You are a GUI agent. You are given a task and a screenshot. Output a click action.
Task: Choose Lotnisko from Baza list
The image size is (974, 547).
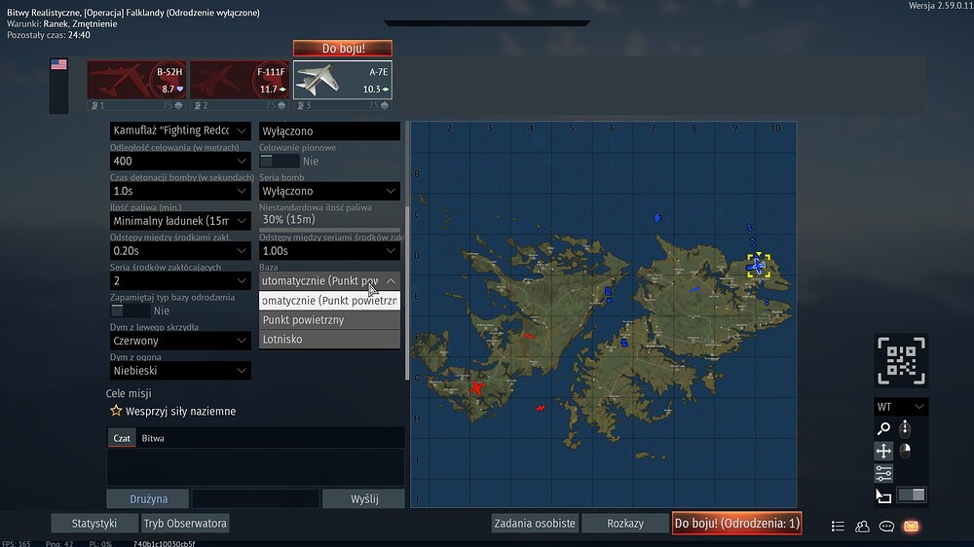329,339
